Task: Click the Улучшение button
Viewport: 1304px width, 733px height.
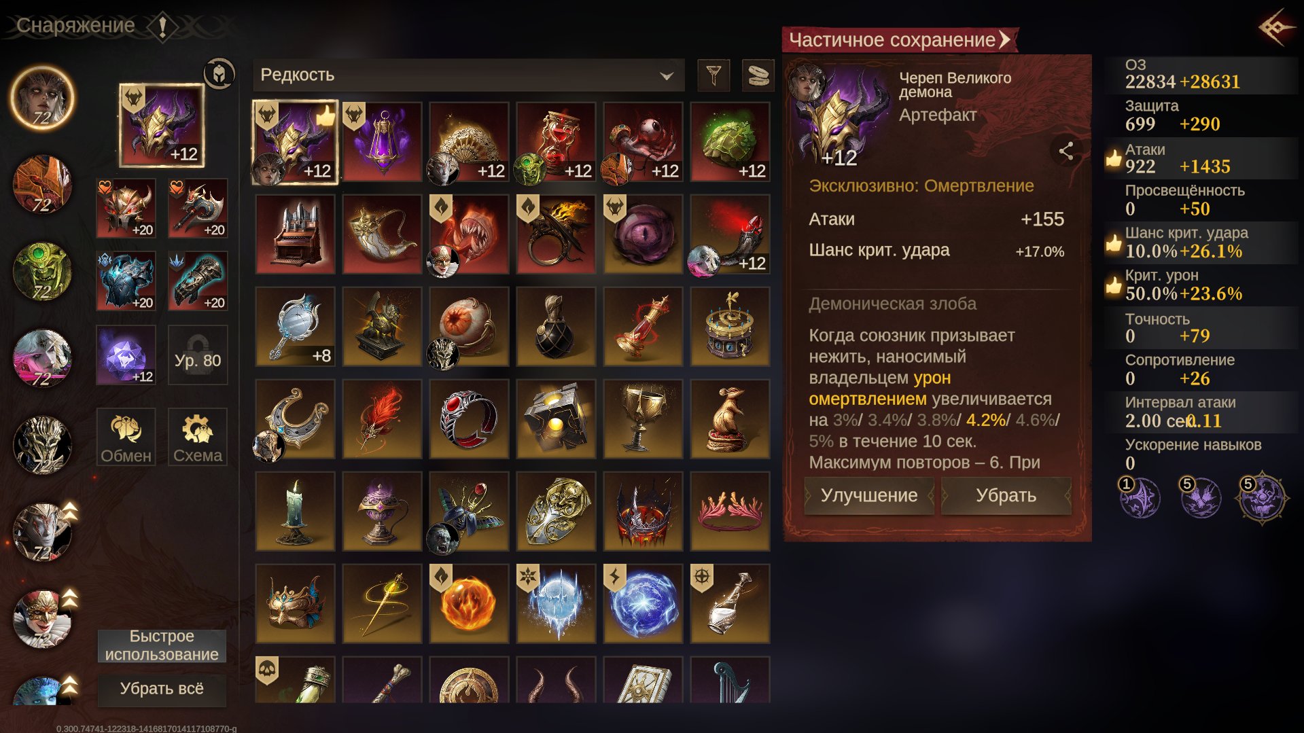Action: (869, 495)
